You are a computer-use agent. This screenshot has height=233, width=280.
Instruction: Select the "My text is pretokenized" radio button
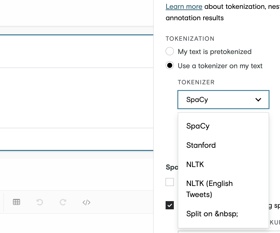tap(170, 51)
